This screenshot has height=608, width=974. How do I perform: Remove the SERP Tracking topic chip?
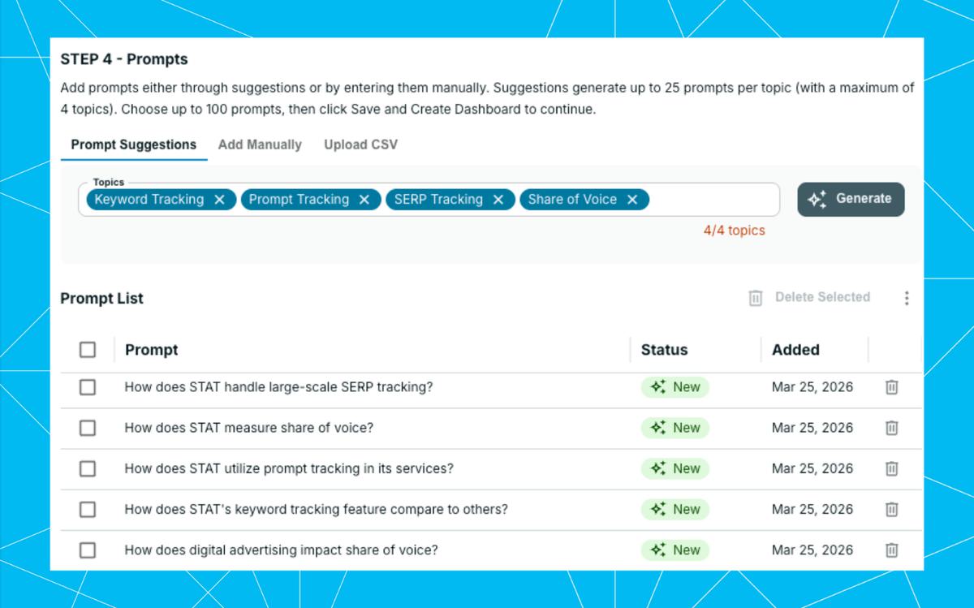(498, 200)
